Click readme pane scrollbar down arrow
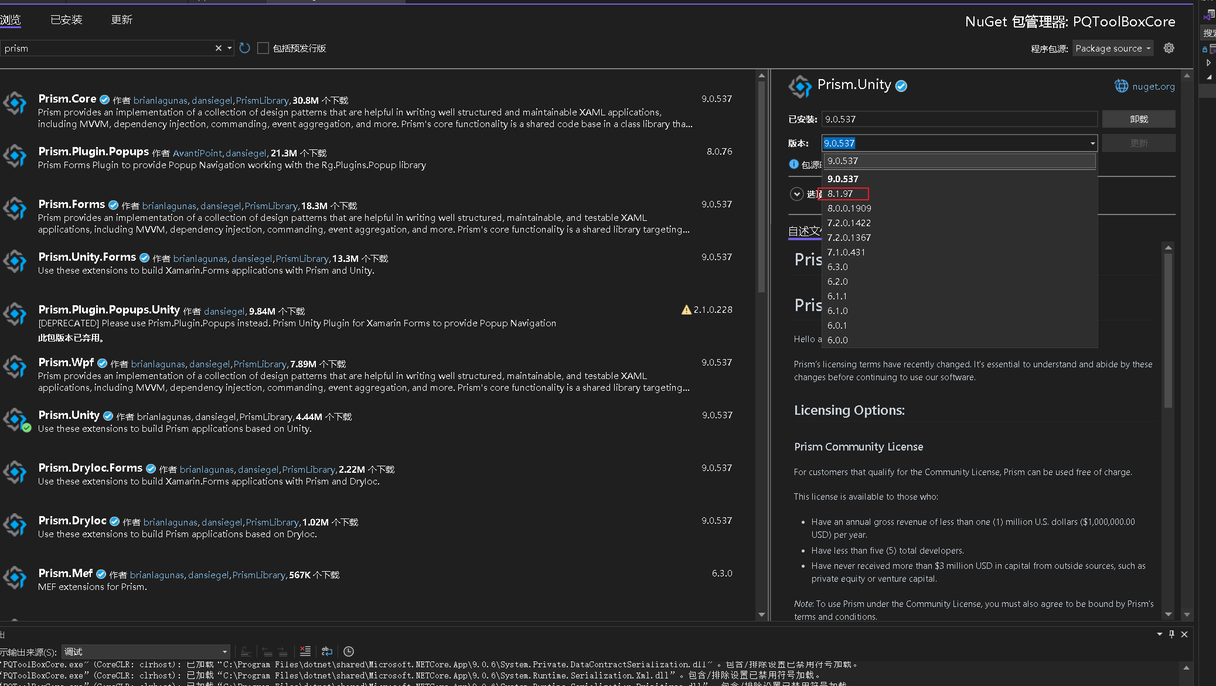This screenshot has height=686, width=1216. click(1168, 614)
